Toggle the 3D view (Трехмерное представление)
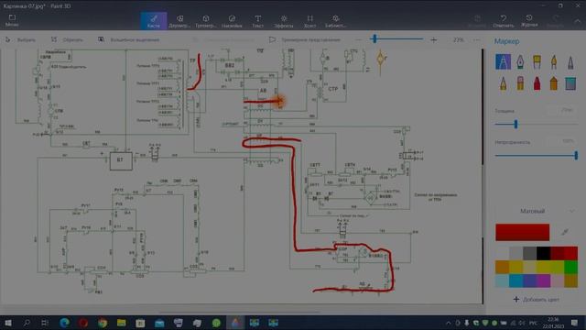The image size is (586, 330). pos(305,39)
